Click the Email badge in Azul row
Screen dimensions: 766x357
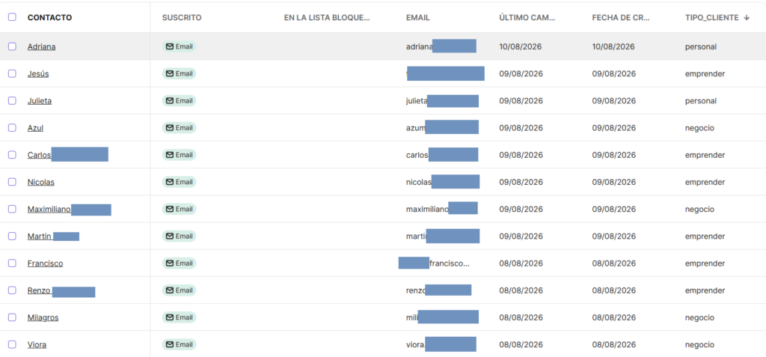[180, 128]
